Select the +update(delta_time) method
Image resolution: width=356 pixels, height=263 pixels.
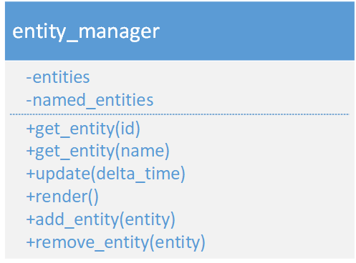(106, 174)
